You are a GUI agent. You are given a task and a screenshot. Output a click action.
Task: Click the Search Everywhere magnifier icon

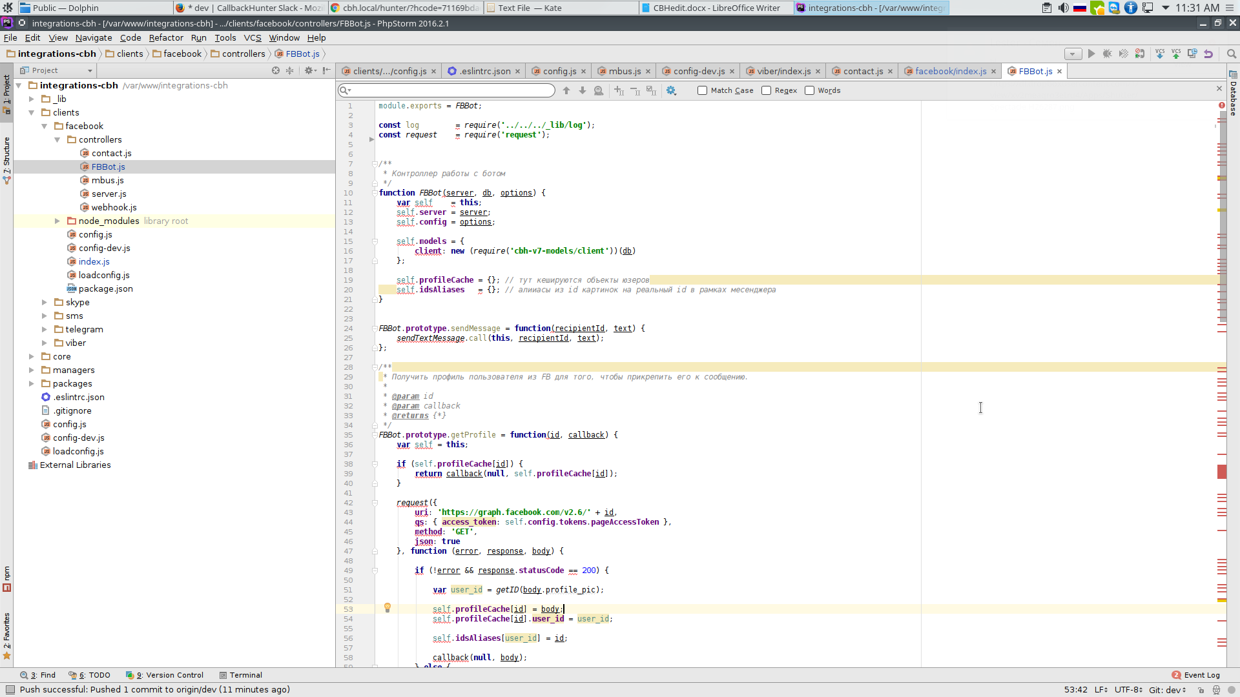click(x=1232, y=54)
